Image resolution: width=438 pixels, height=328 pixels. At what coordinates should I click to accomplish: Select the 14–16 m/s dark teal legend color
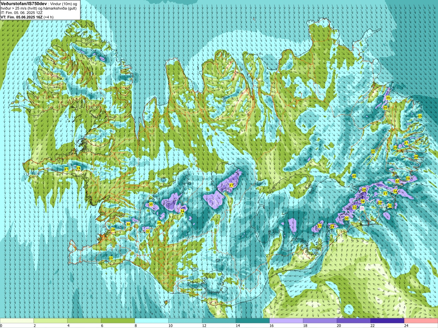click(253, 321)
